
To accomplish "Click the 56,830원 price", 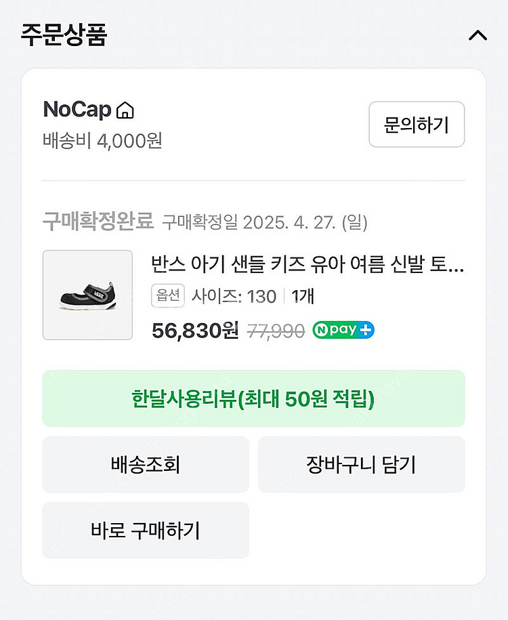I will pyautogui.click(x=195, y=330).
